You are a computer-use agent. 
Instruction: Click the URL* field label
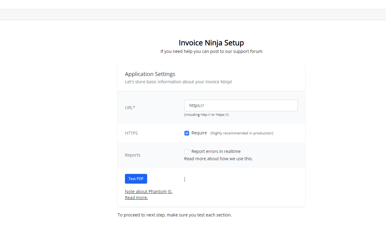click(x=130, y=107)
